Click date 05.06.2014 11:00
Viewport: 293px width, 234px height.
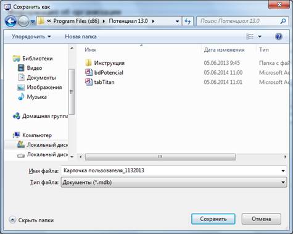[x=223, y=72]
